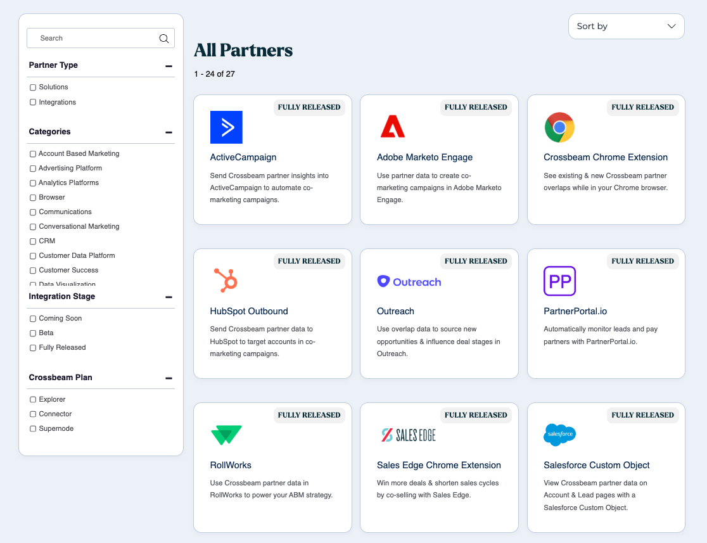
Task: Click the HubSpot Outbound title
Action: click(x=249, y=311)
